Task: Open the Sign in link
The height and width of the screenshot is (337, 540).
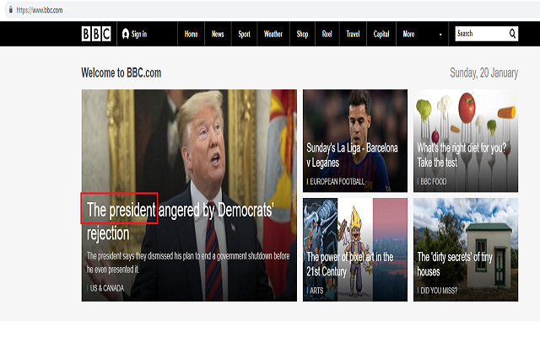Action: (x=139, y=34)
